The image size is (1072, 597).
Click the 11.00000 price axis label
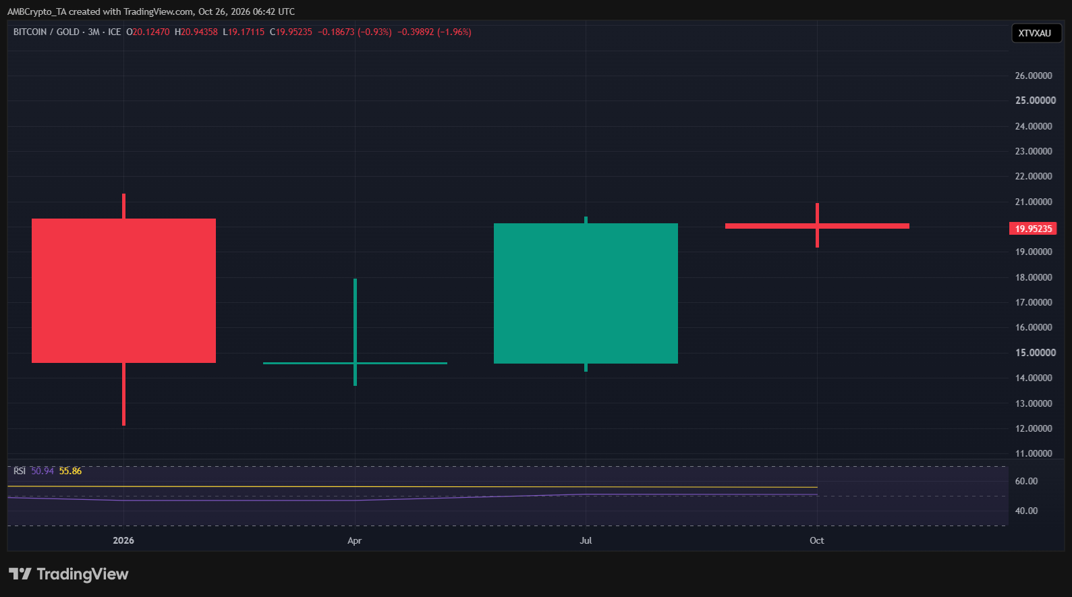coord(1034,453)
